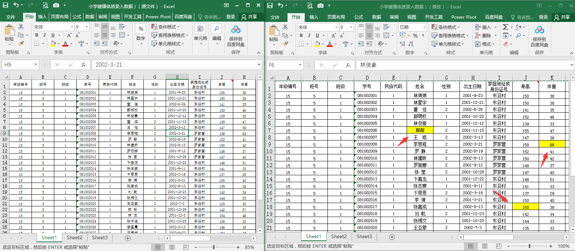Toggle align left in modified file window
This screenshot has width=575, height=251.
click(x=361, y=35)
